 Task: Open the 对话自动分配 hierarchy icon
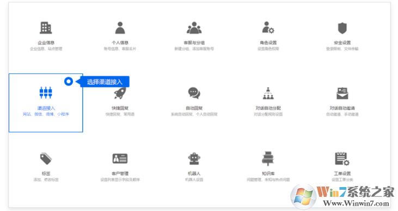click(268, 93)
